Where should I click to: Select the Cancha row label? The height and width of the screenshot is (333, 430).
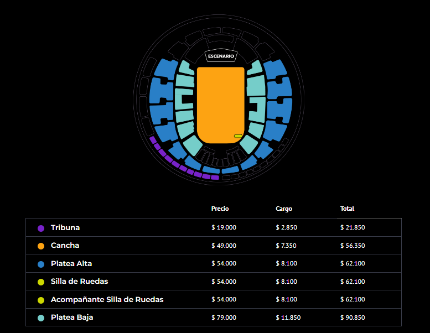click(x=65, y=245)
